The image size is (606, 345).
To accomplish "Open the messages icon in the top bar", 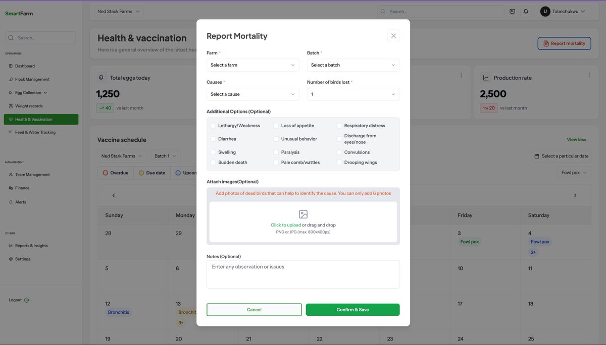I will click(512, 10).
